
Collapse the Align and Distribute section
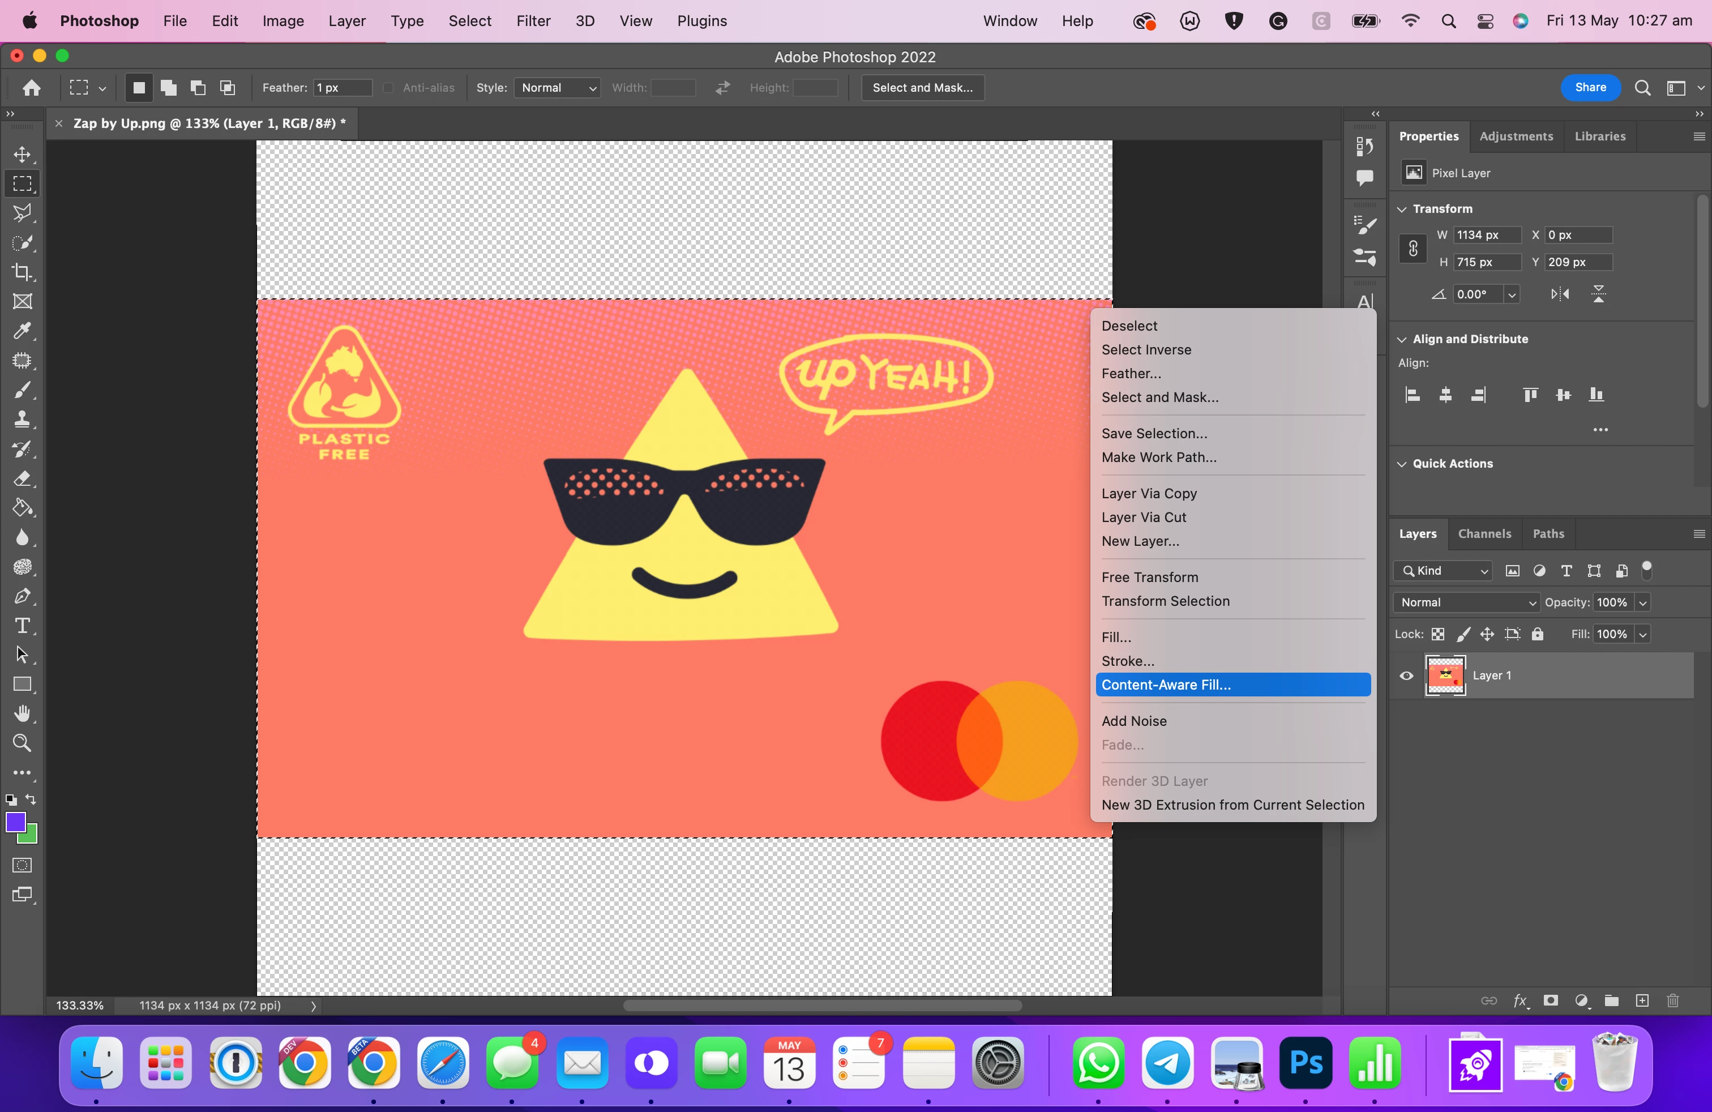(x=1402, y=339)
